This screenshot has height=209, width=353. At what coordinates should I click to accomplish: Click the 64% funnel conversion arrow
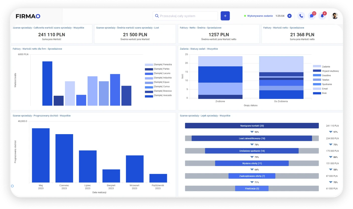(x=252, y=170)
